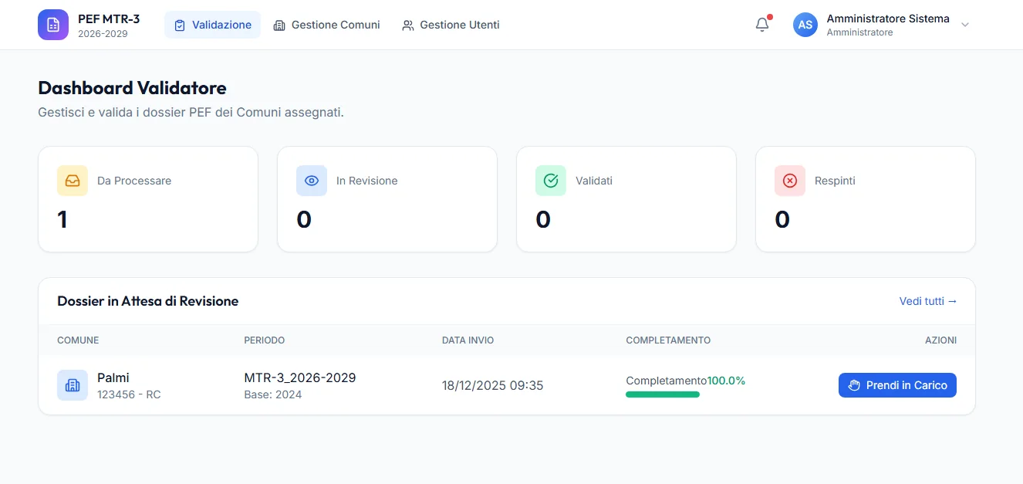Click the Palmi building icon
This screenshot has height=484, width=1023.
click(x=73, y=385)
